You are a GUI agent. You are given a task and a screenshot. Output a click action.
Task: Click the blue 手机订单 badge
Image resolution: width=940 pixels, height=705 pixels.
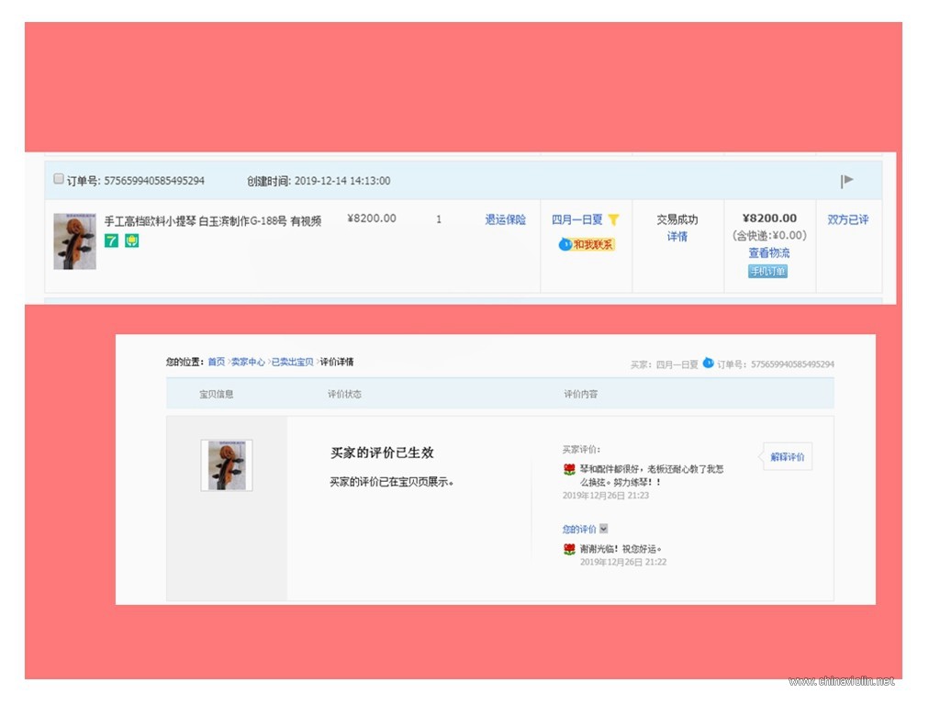point(768,272)
